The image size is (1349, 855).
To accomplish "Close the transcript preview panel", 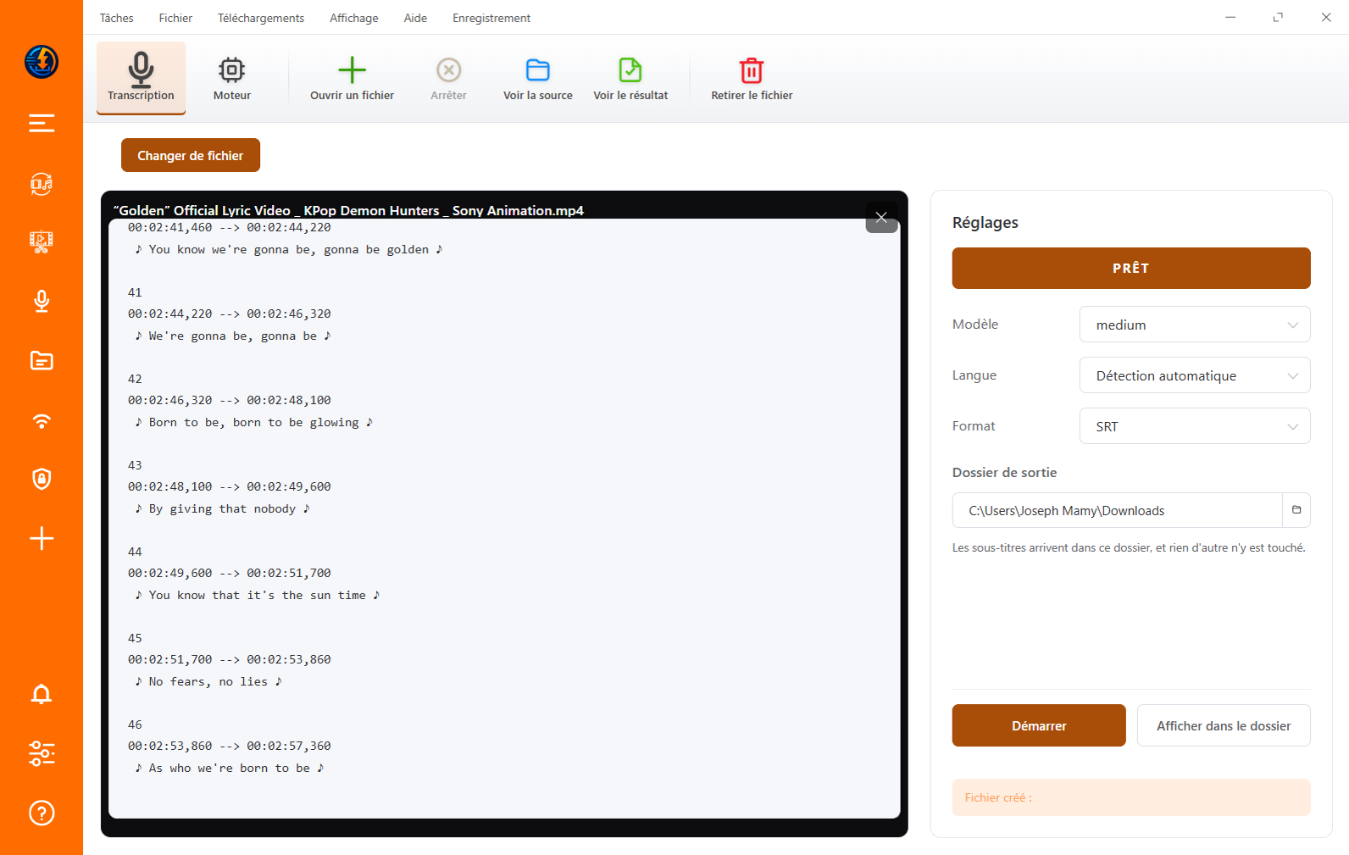I will coord(881,218).
